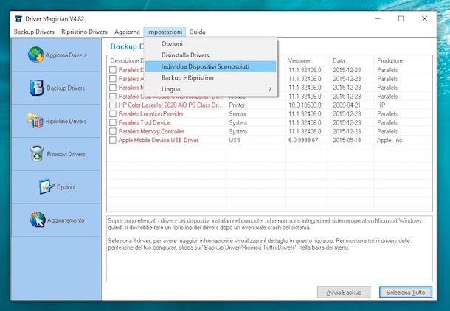450x311 pixels.
Task: Open the Aggiorna menu
Action: pos(127,32)
